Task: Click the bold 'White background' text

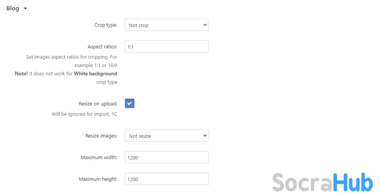Action: [x=95, y=73]
